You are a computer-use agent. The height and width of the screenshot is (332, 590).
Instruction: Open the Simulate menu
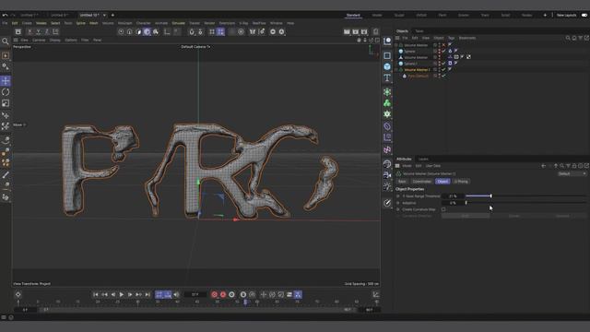[x=178, y=23]
